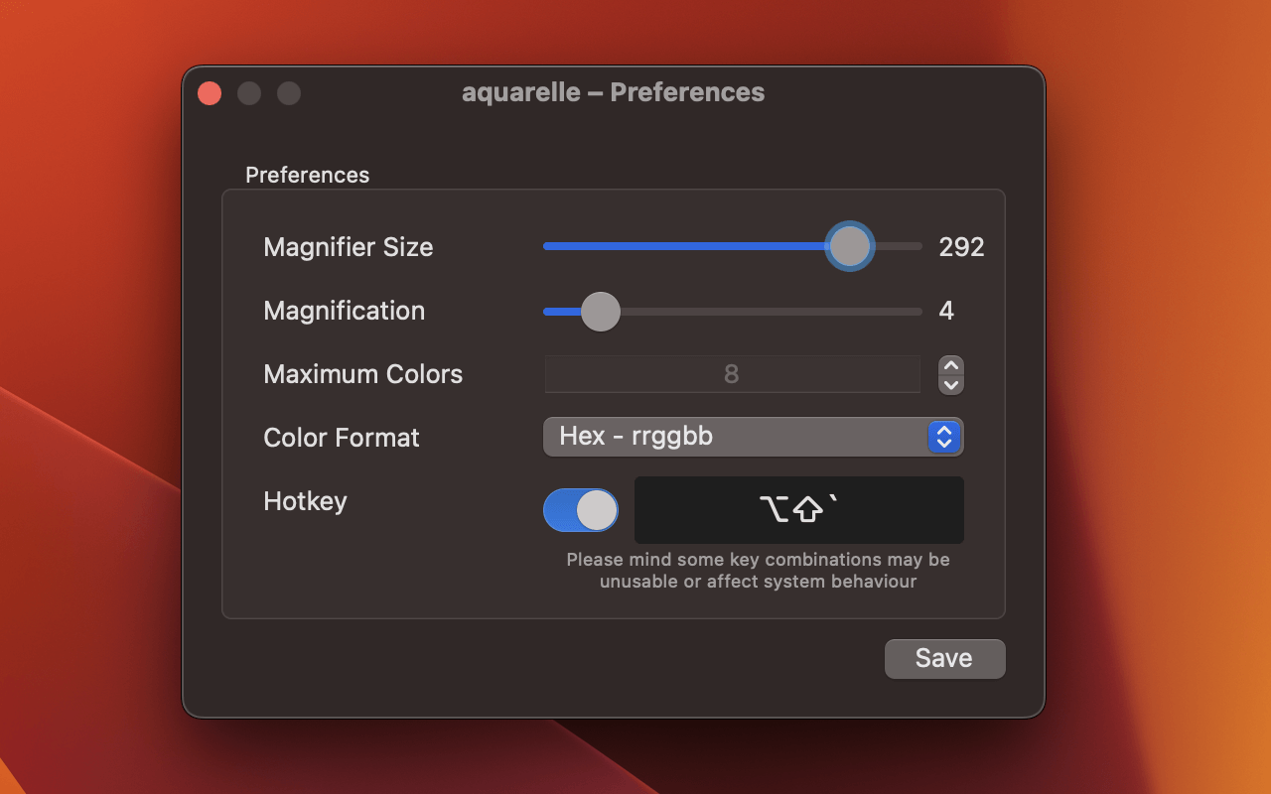Click the Magnification slider thumb
The width and height of the screenshot is (1271, 794).
pos(600,312)
